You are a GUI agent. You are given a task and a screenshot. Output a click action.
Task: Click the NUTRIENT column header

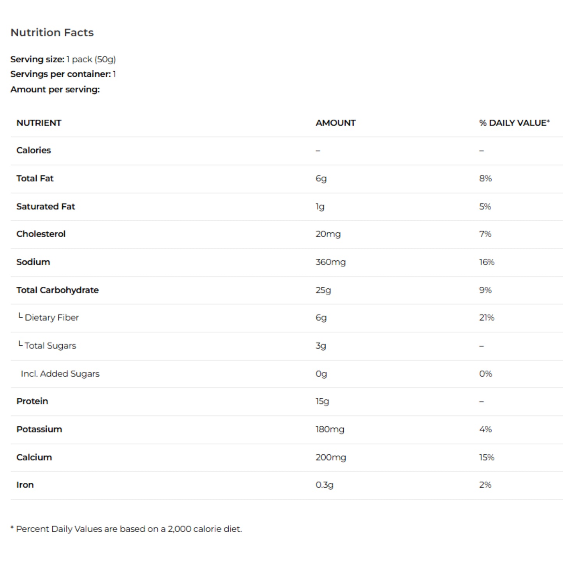(x=39, y=123)
